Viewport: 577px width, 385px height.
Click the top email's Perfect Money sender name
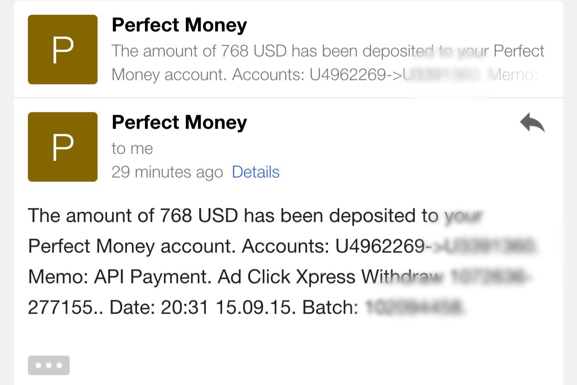coord(179,26)
